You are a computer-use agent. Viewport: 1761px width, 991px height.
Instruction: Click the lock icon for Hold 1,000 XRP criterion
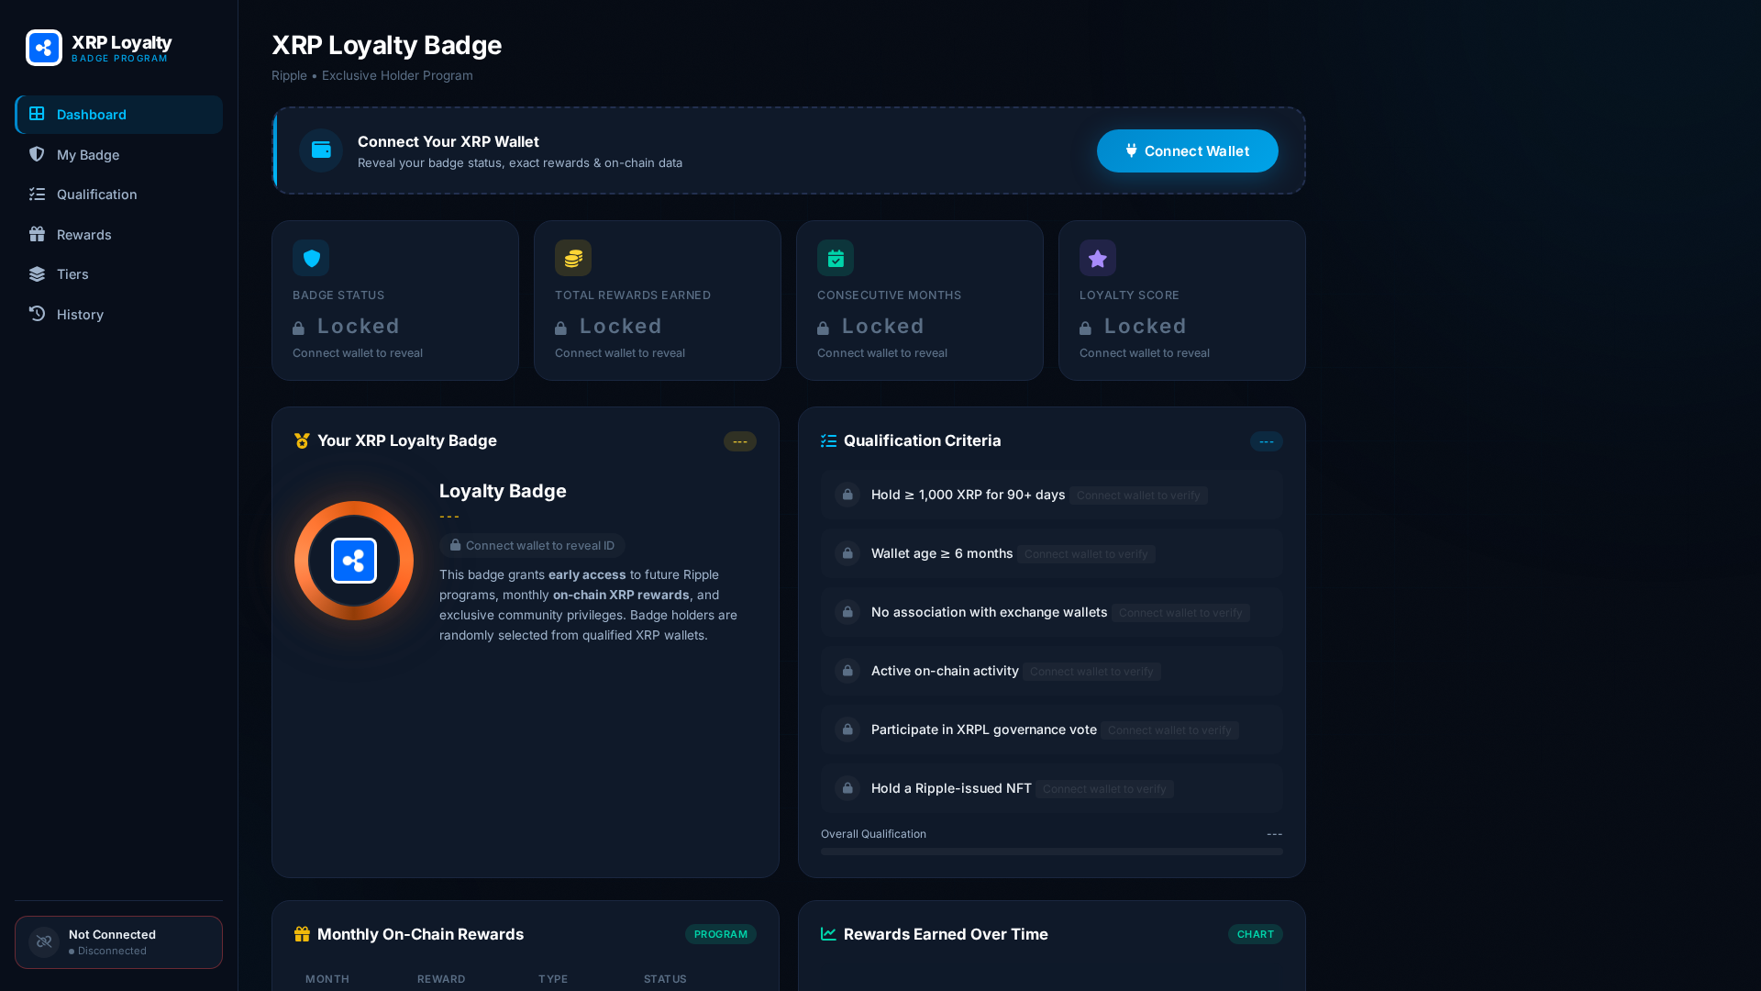tap(847, 495)
